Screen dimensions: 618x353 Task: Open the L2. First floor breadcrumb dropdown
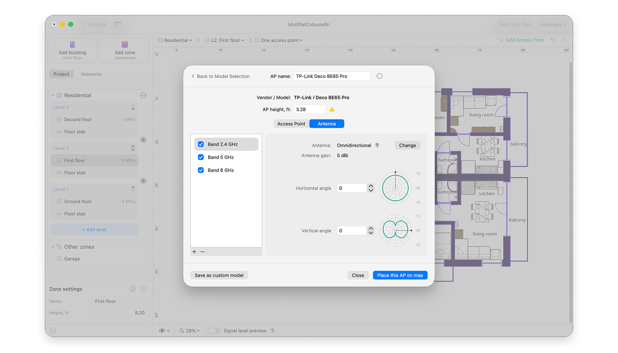coord(224,40)
